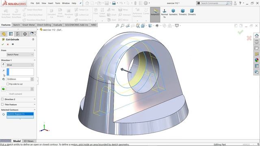The image size is (260, 146).
Task: Open the Design Library task pane icon
Action: (x=257, y=42)
